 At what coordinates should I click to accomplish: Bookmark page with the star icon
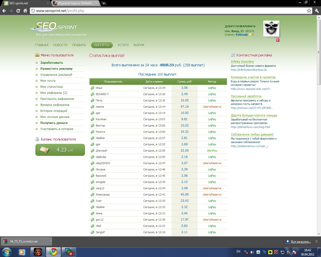[x=309, y=11]
